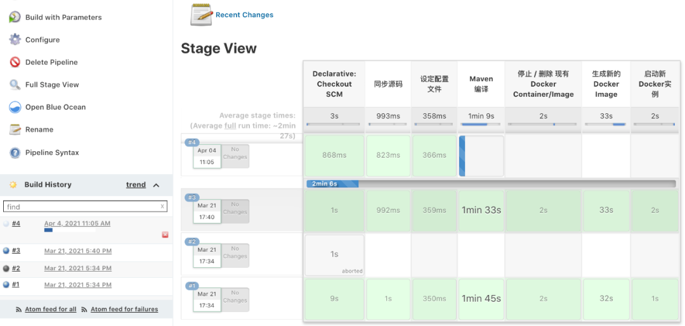
Task: Click the Configure gear icon
Action: pos(15,39)
